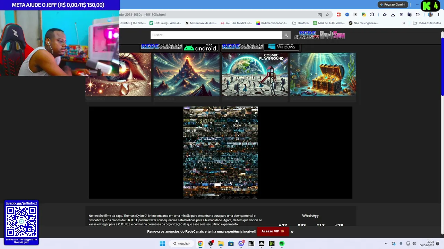The width and height of the screenshot is (444, 249).
Task: Open Microsoft Store from the taskbar
Action: click(231, 243)
